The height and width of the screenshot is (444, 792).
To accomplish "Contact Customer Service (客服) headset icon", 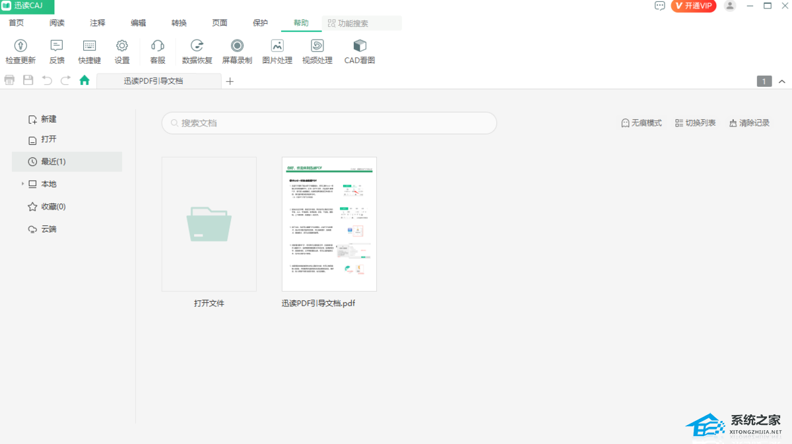I will coord(158,45).
